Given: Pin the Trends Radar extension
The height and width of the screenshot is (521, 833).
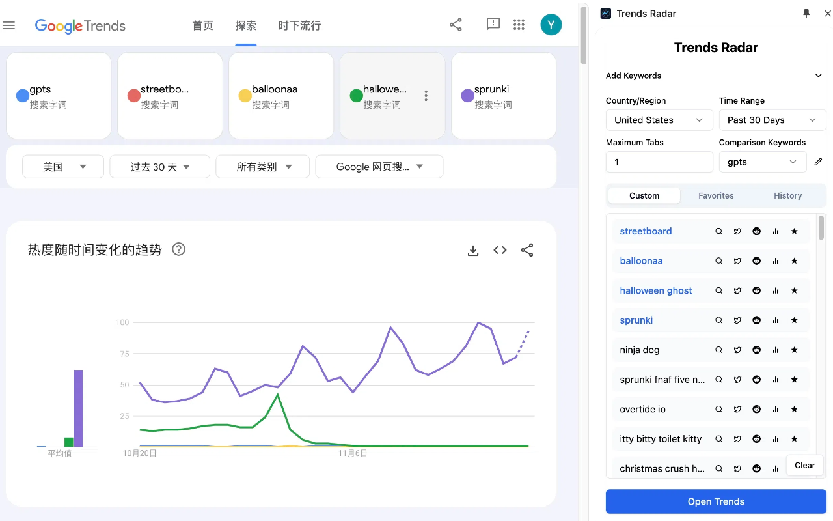Looking at the screenshot, I should (x=806, y=12).
